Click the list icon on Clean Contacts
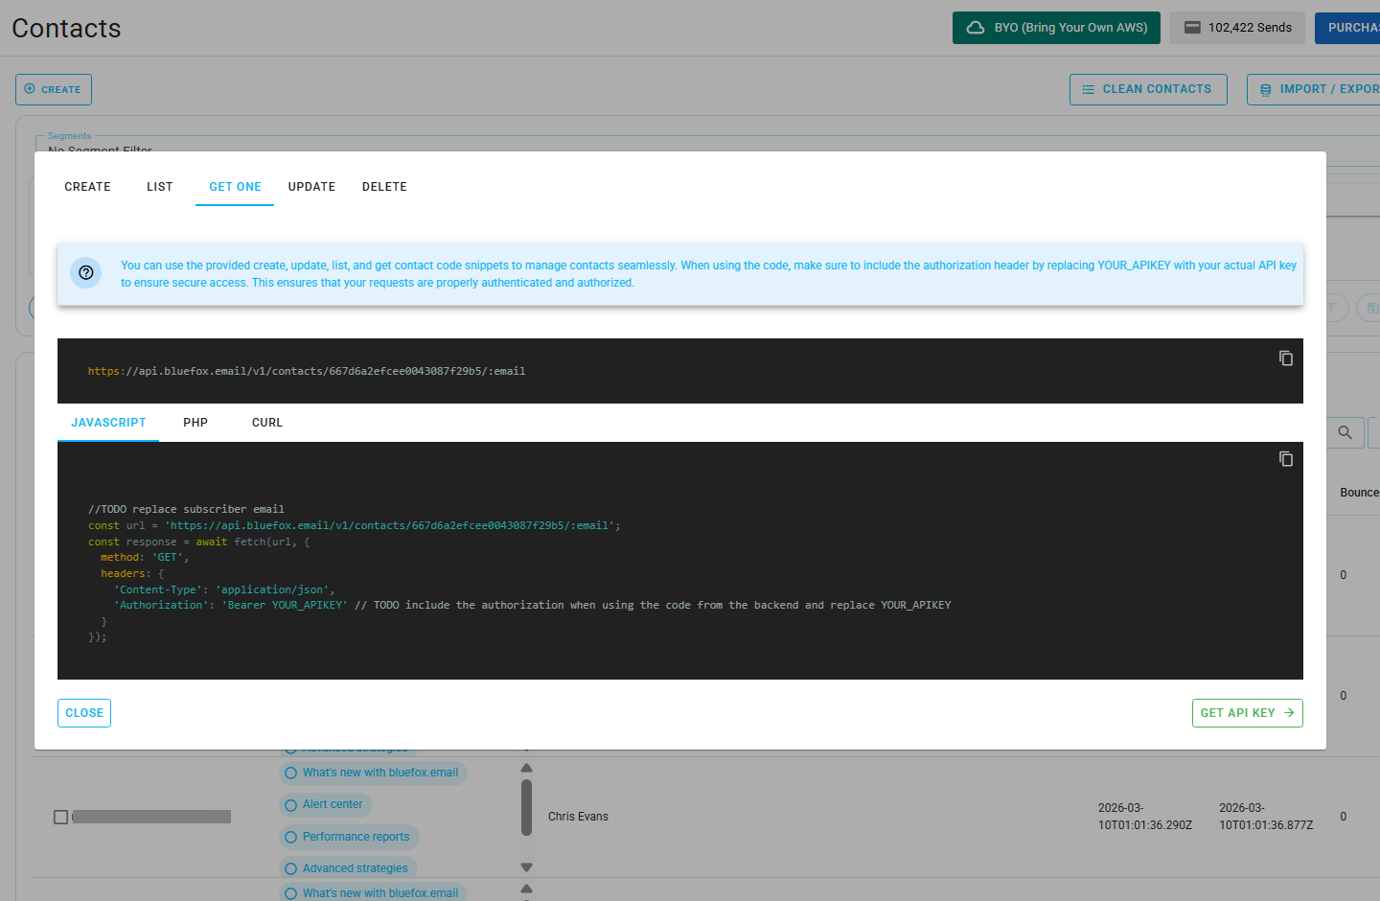 click(1088, 88)
